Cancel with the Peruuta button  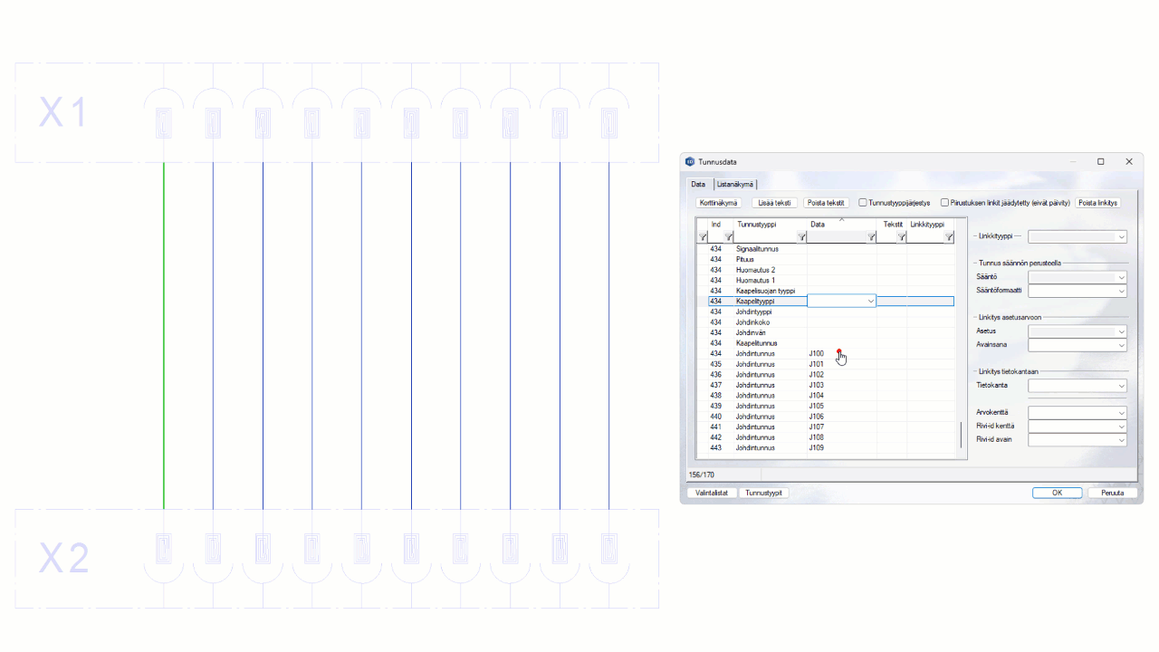click(1113, 493)
